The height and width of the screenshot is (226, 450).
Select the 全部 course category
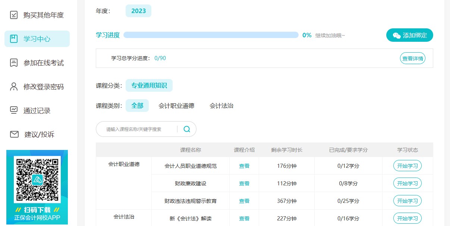point(137,106)
